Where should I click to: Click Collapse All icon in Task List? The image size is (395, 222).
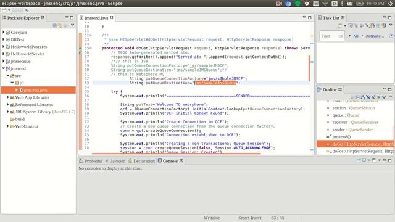click(x=378, y=26)
